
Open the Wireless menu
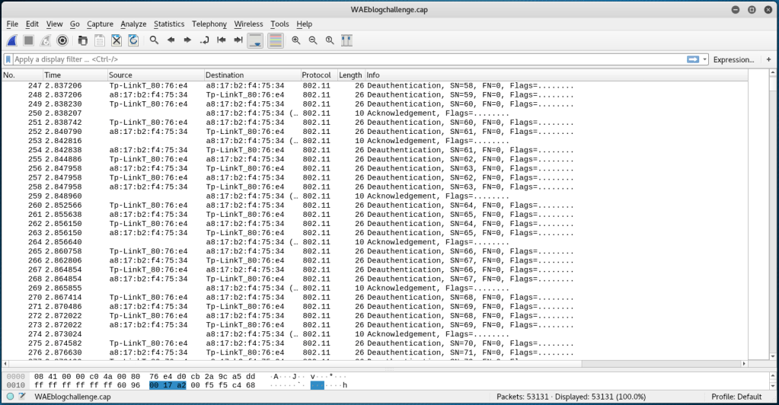point(248,24)
